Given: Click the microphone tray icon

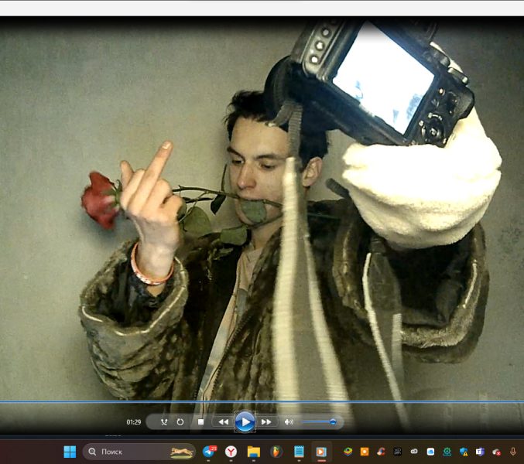Looking at the screenshot, I should coord(512,452).
